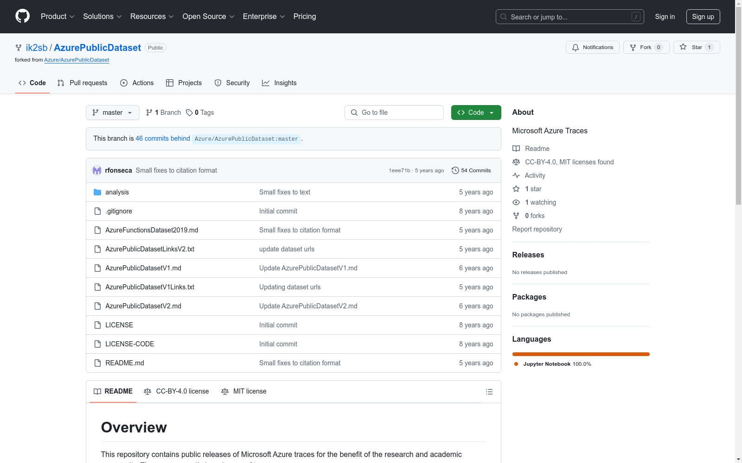Click the tag icon beside 0 Tags
742x463 pixels.
click(189, 113)
